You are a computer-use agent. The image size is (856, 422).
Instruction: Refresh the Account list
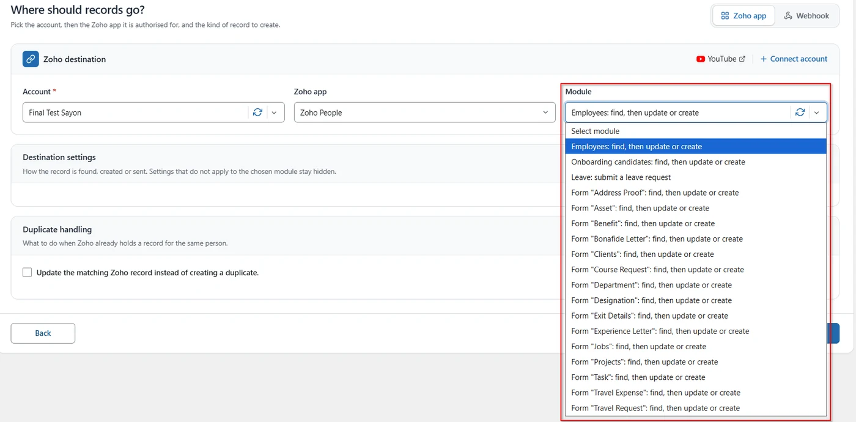[257, 113]
